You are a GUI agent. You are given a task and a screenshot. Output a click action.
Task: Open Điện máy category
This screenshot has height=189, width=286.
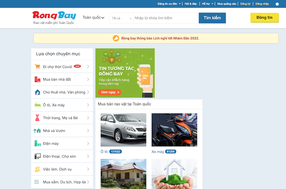pyautogui.click(x=62, y=144)
